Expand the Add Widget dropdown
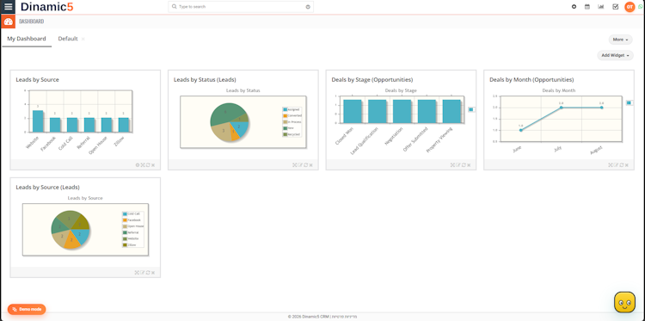 click(616, 55)
